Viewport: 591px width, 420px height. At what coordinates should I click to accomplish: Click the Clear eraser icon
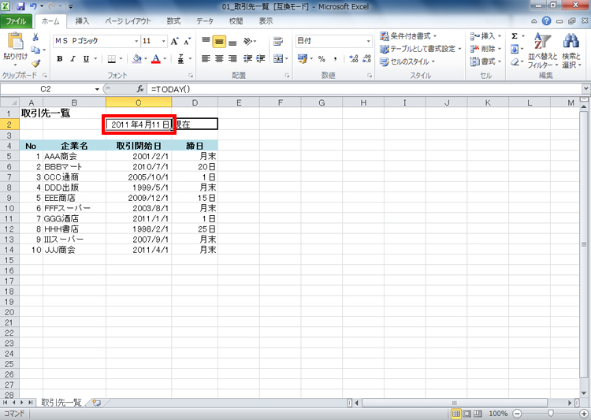[515, 61]
